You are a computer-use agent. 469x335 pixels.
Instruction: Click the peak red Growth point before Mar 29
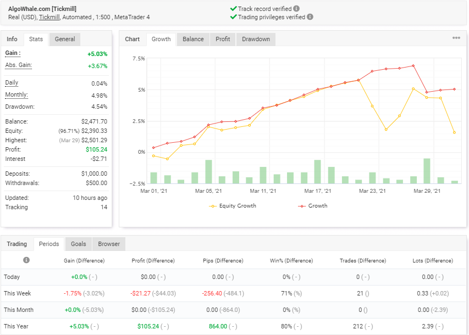pyautogui.click(x=413, y=66)
